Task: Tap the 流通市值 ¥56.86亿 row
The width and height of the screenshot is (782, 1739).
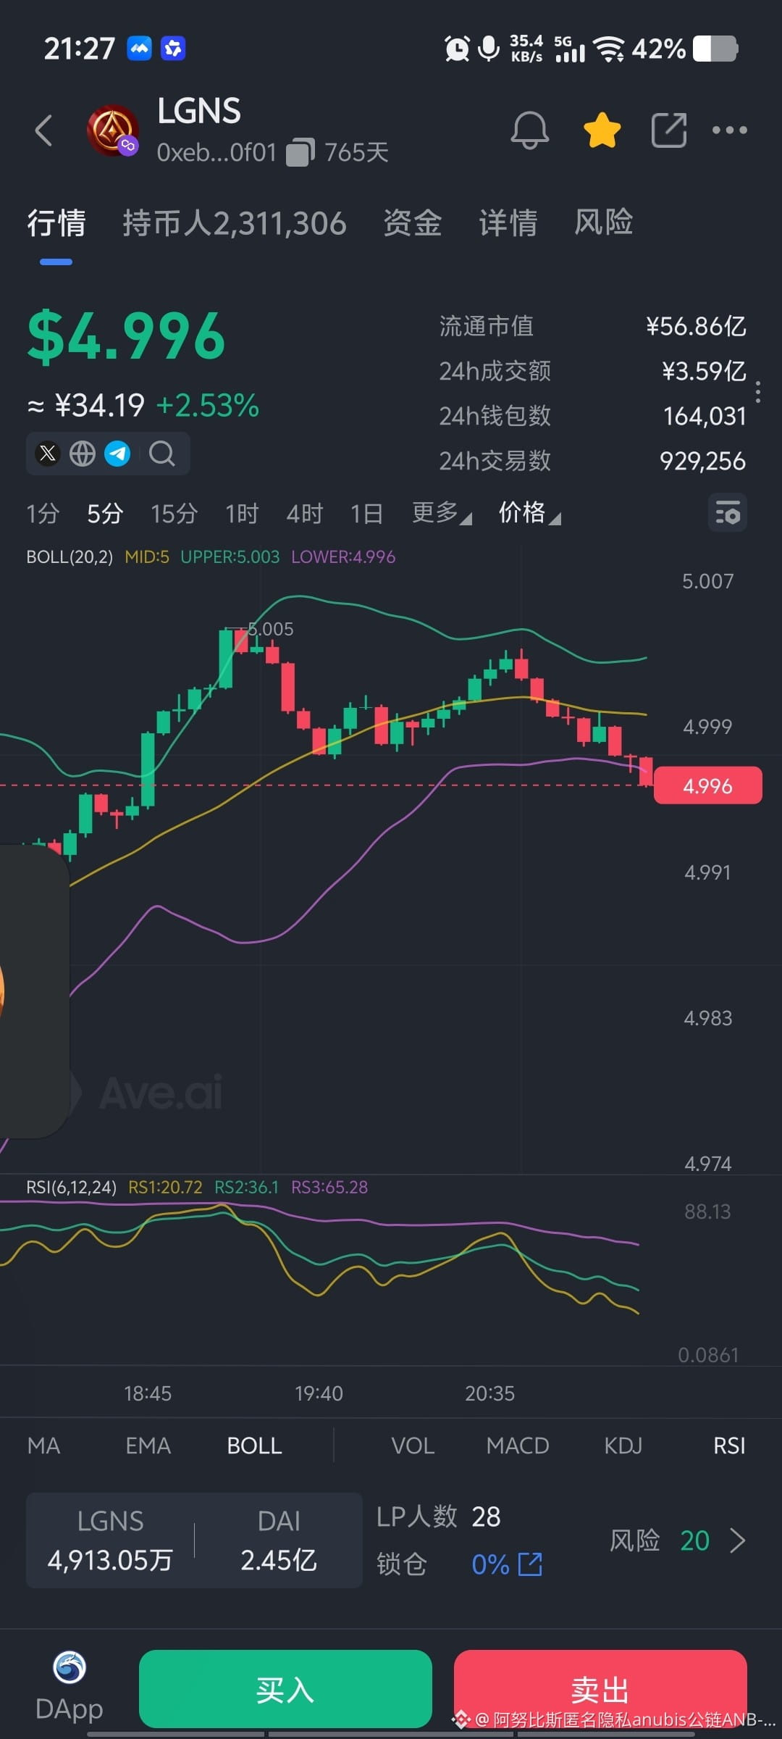Action: click(592, 326)
